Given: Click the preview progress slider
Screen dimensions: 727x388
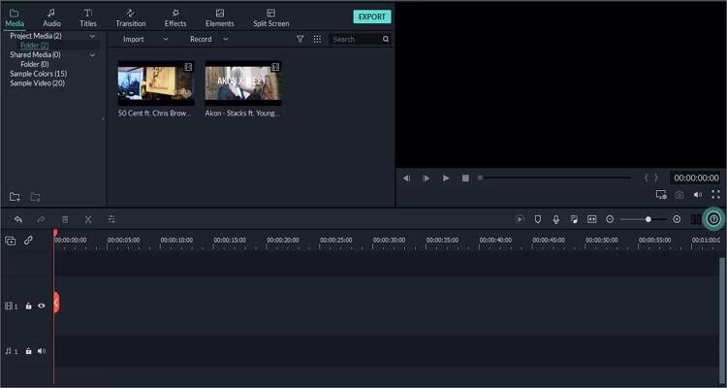Looking at the screenshot, I should 554,178.
